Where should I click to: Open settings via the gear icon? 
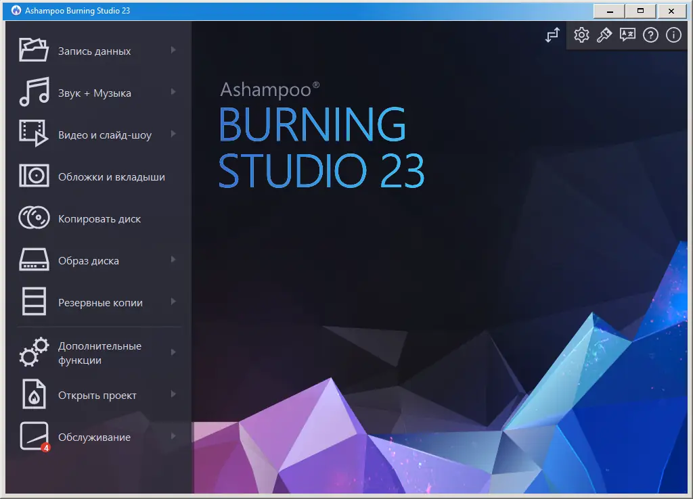click(581, 35)
